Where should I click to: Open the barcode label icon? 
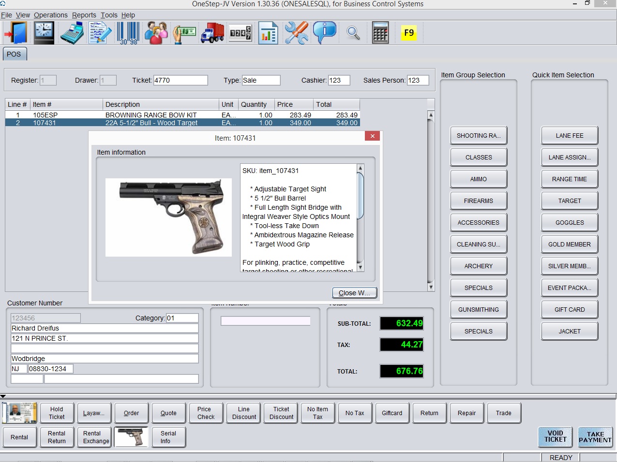point(128,33)
